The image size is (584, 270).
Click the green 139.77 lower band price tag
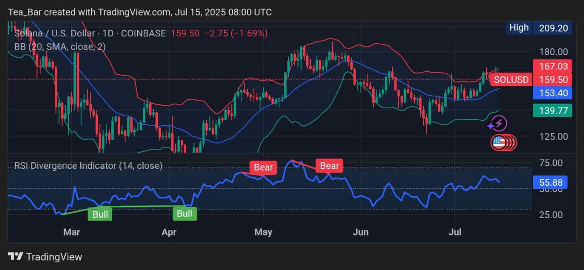553,110
